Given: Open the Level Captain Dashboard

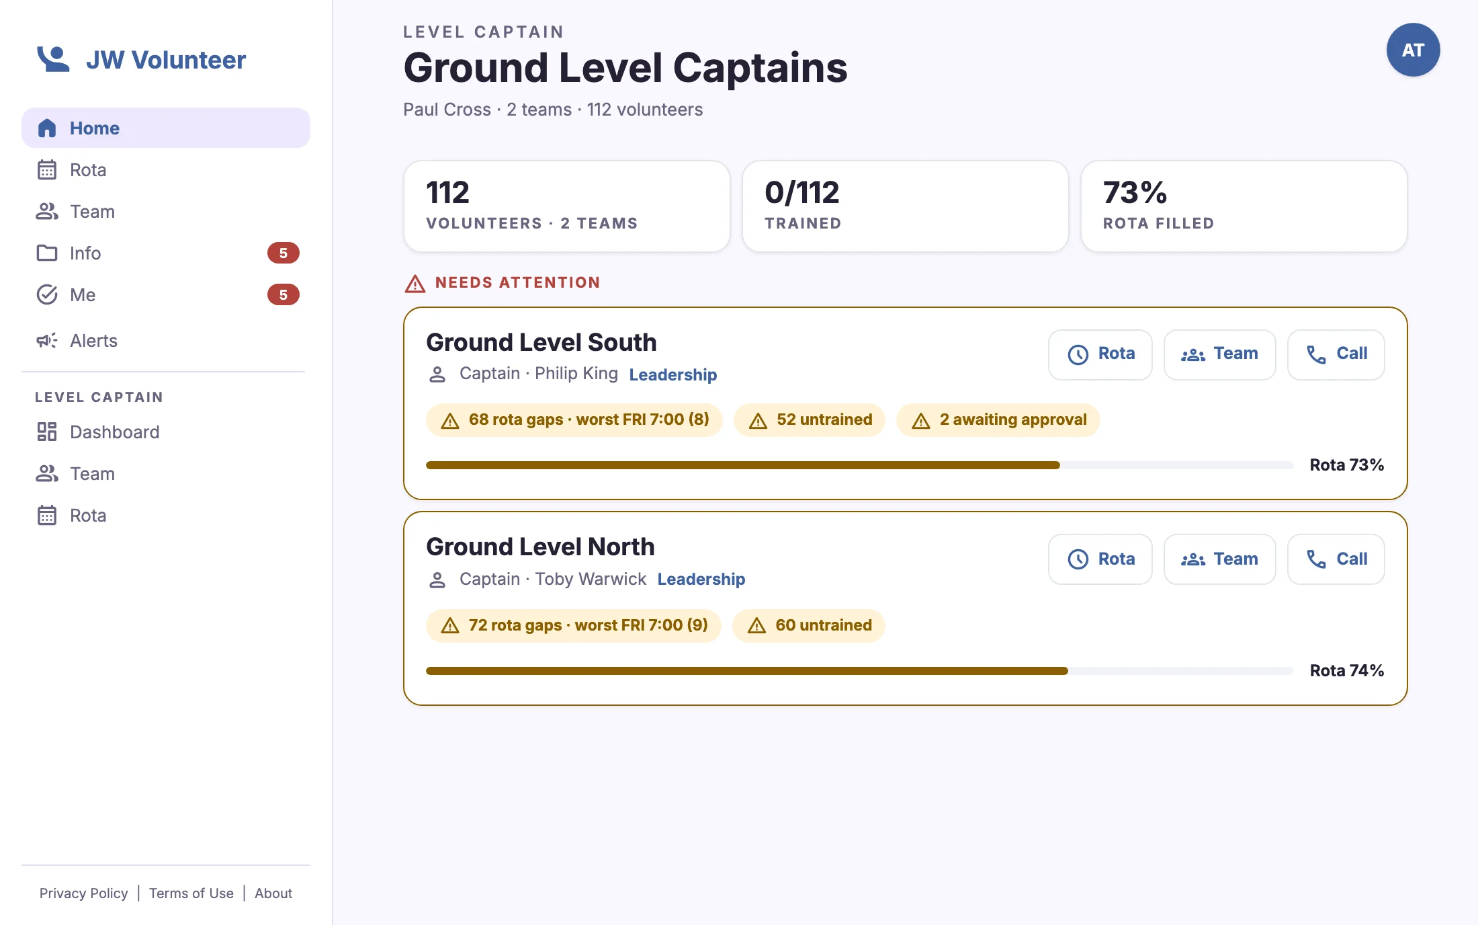Looking at the screenshot, I should click(x=166, y=432).
